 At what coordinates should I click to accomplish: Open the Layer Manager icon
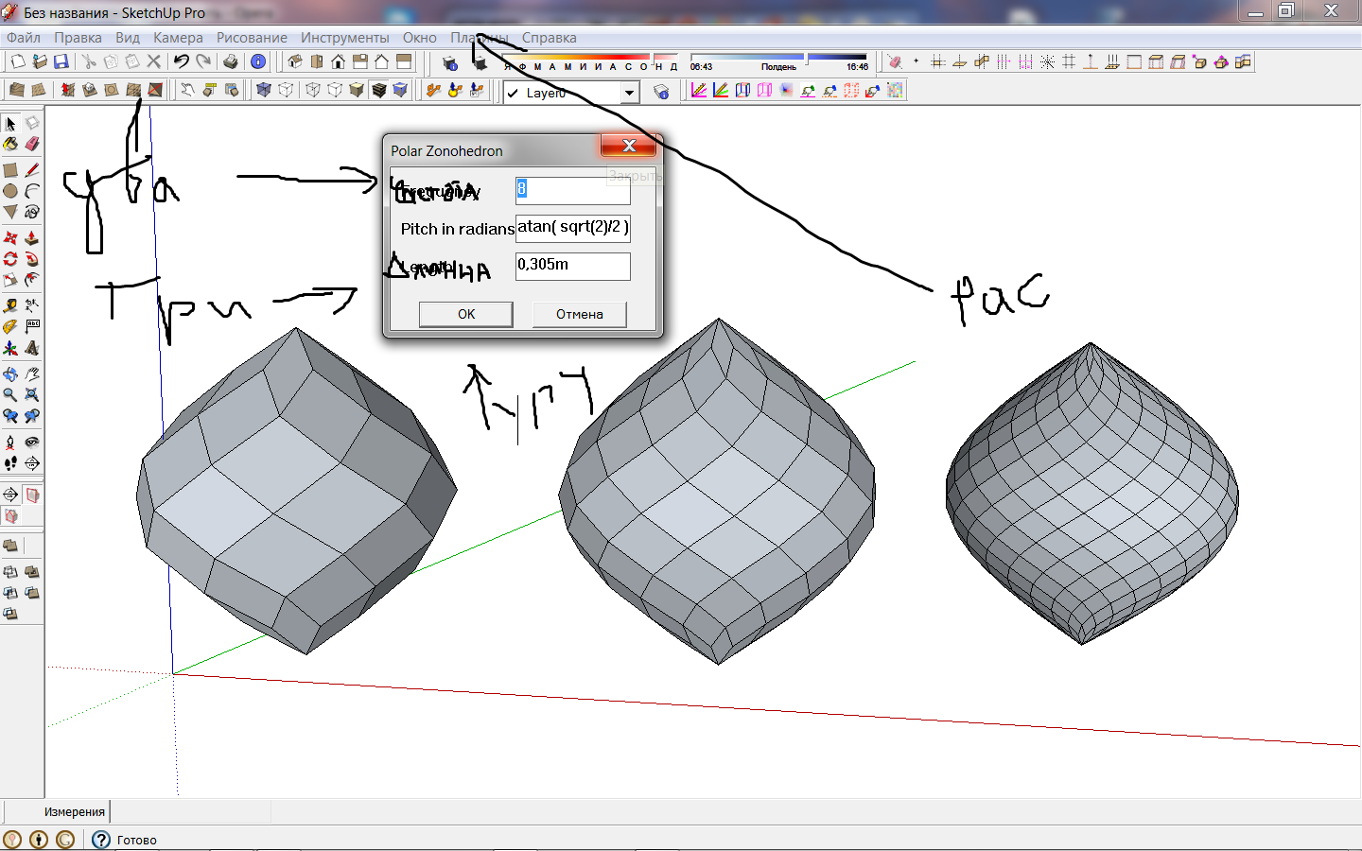661,92
